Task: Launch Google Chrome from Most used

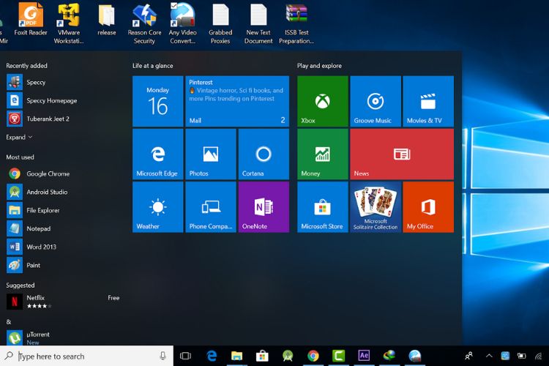Action: (x=63, y=173)
